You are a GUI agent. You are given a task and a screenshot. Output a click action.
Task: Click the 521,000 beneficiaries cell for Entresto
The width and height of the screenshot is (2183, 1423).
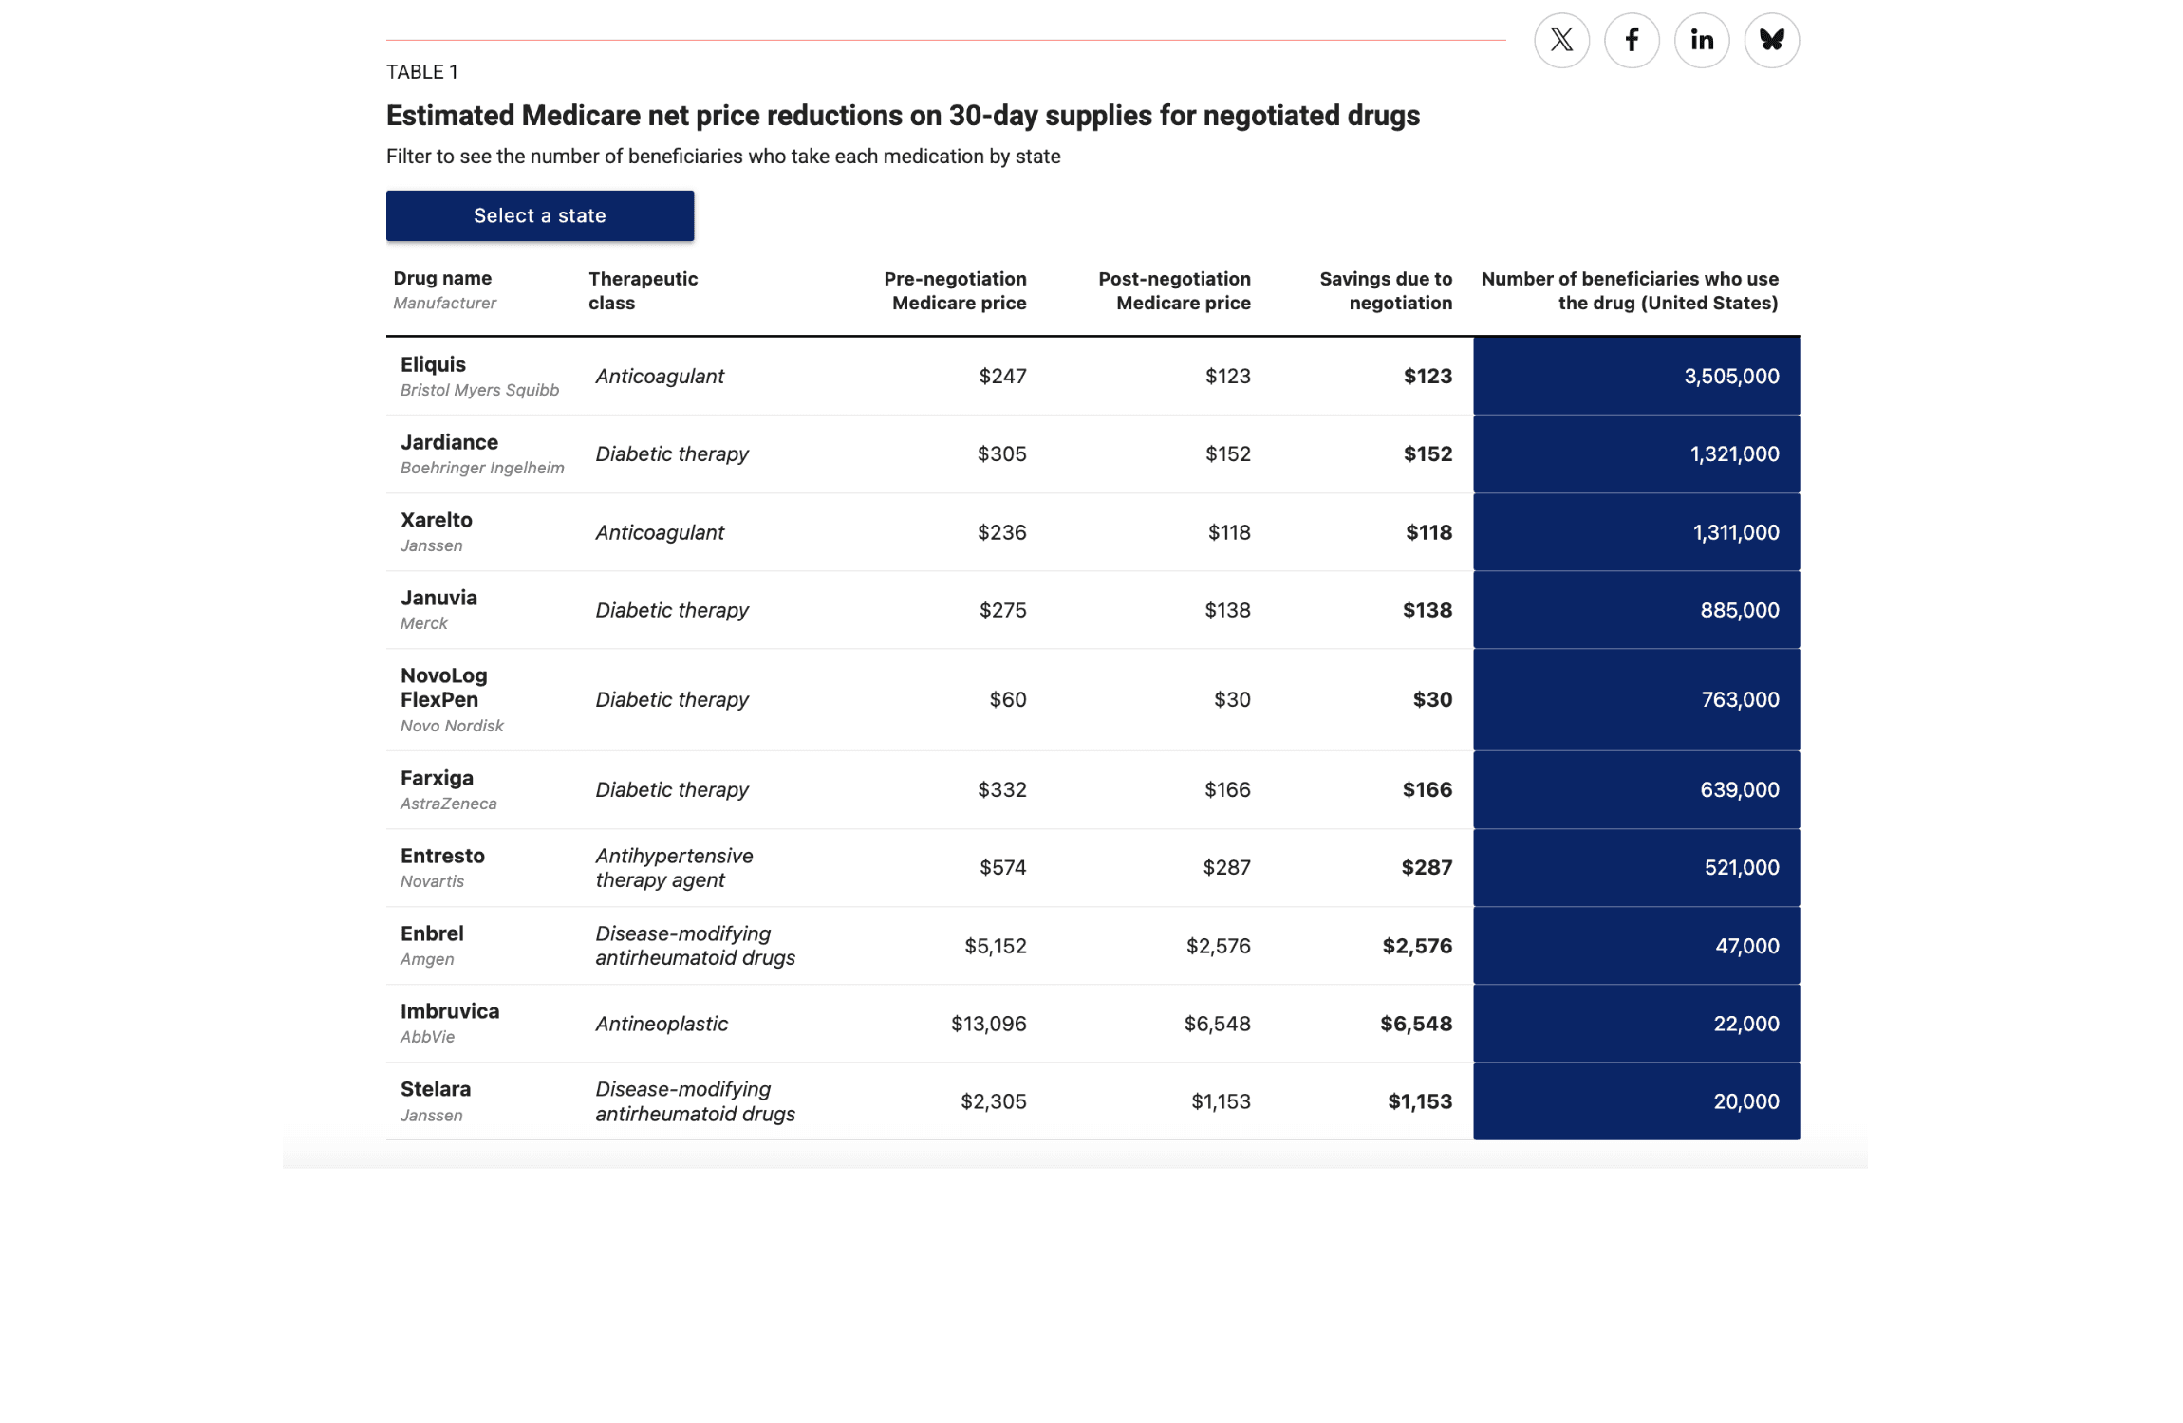(1636, 867)
